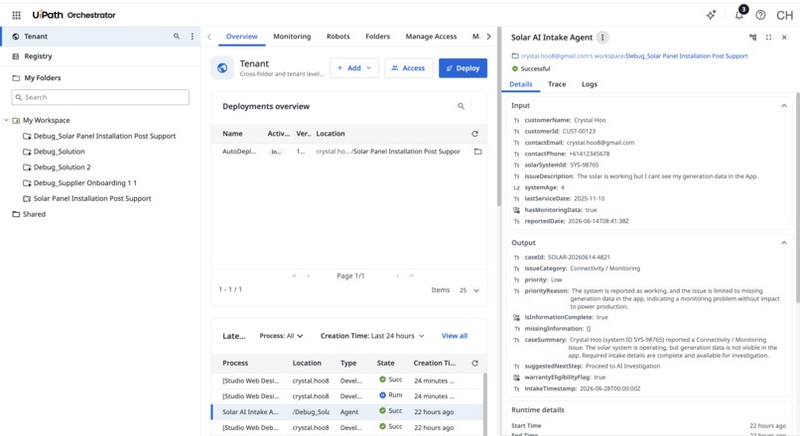Click the tab bar next chevron

tap(488, 37)
